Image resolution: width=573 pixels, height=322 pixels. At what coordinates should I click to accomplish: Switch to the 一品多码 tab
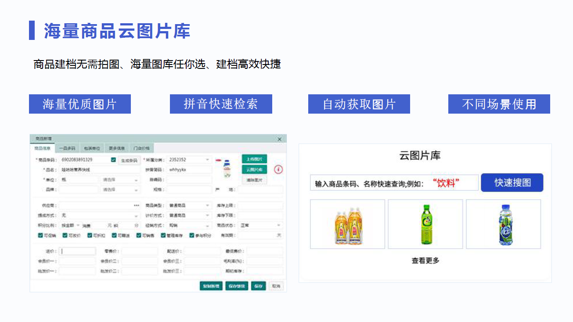pyautogui.click(x=67, y=148)
